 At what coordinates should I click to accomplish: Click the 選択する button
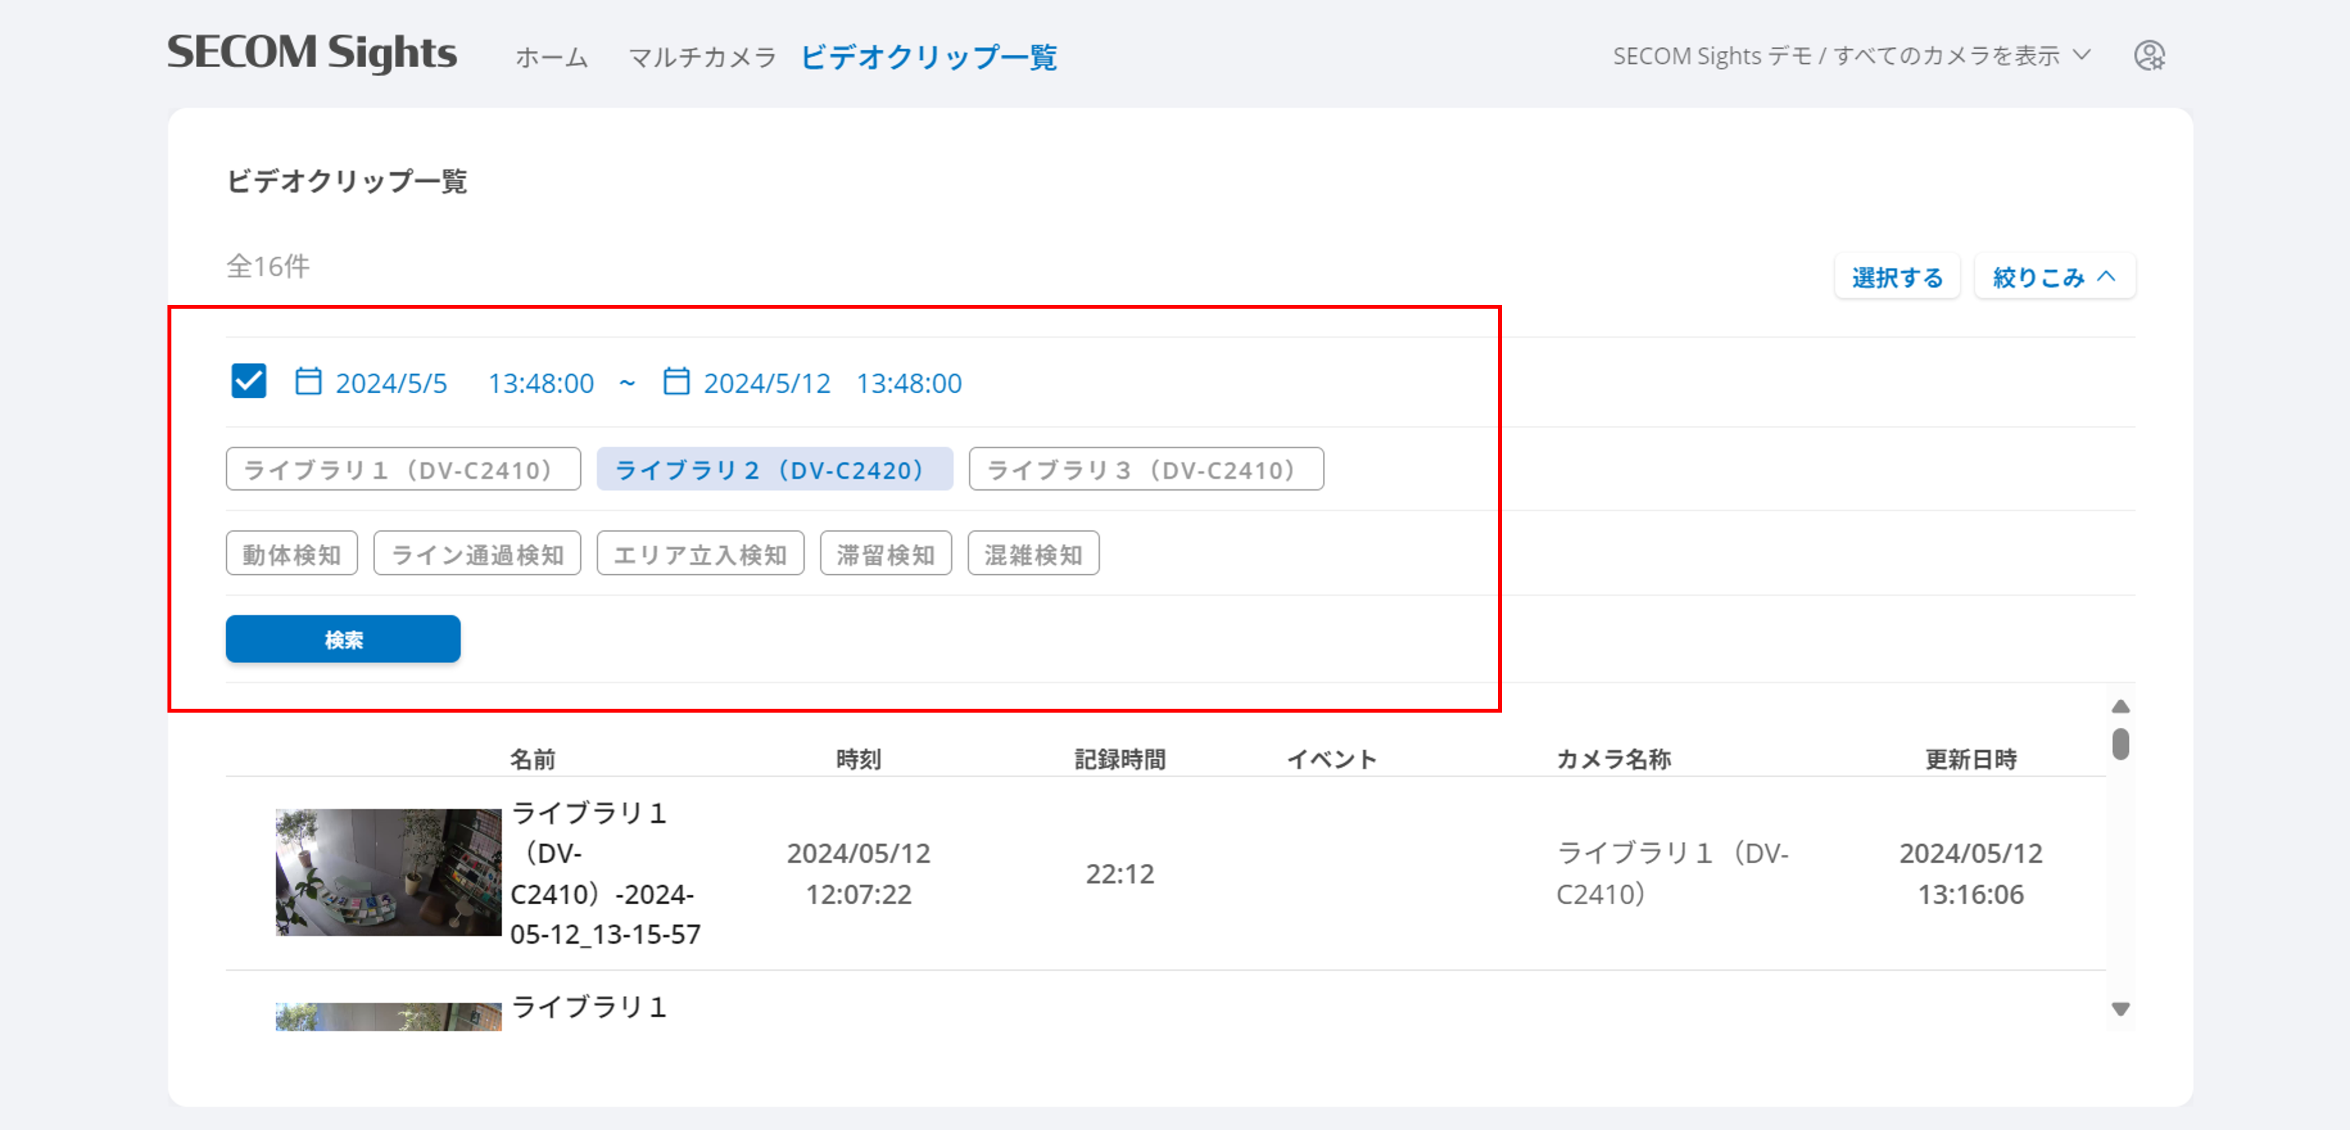pyautogui.click(x=1897, y=277)
